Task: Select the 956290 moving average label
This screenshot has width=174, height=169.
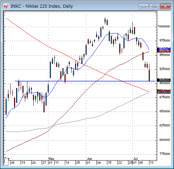Action: tap(164, 51)
